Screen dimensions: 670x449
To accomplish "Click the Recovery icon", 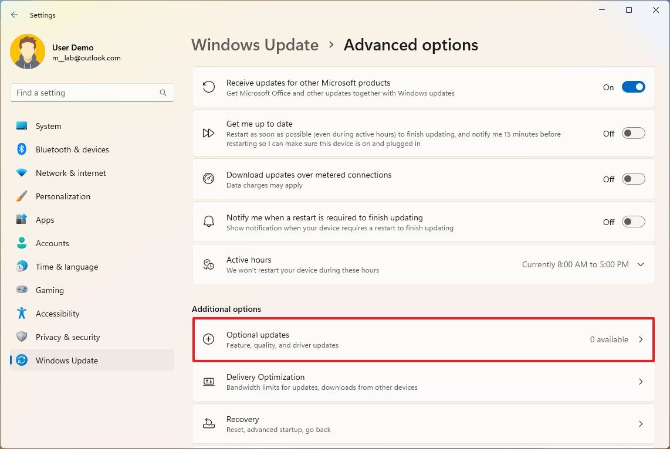I will 209,424.
